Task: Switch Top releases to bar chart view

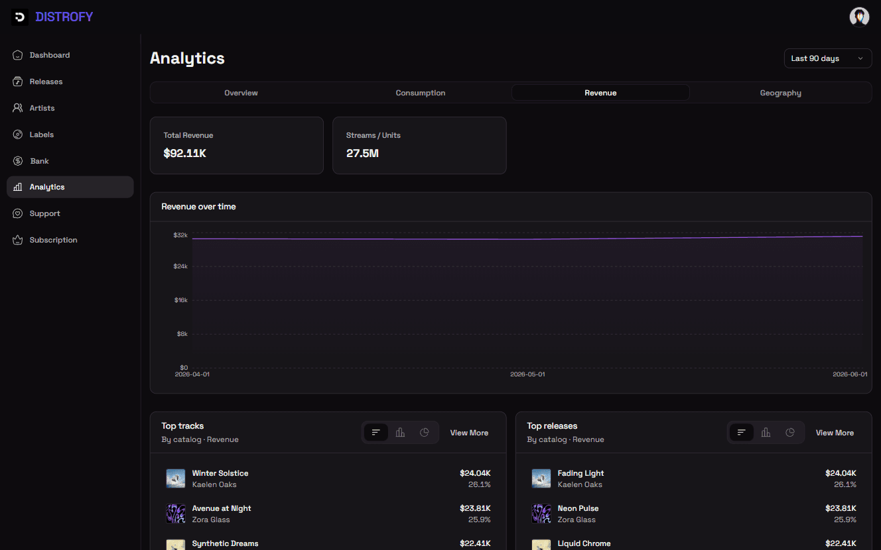Action: click(x=766, y=433)
